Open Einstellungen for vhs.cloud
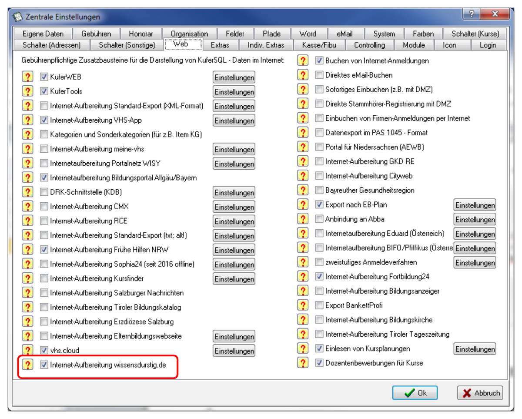The image size is (522, 419). coord(234,350)
